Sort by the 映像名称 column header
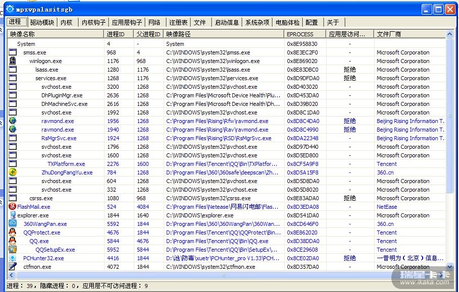Screen dimensions: 459x292 coord(56,34)
